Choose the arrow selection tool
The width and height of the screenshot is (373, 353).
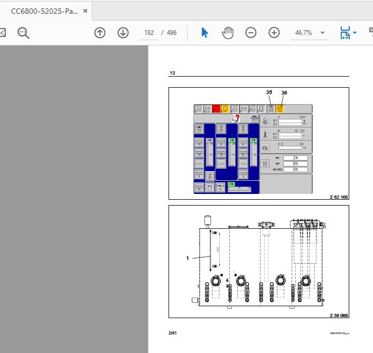coord(204,33)
